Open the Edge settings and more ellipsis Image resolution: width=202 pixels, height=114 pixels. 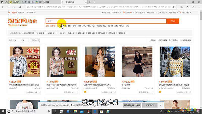199,7
